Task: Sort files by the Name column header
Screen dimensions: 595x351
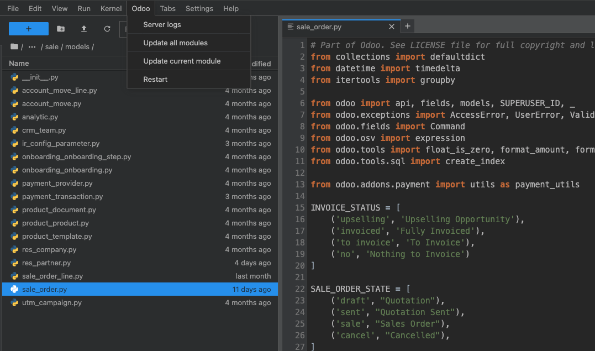Action: click(x=19, y=64)
